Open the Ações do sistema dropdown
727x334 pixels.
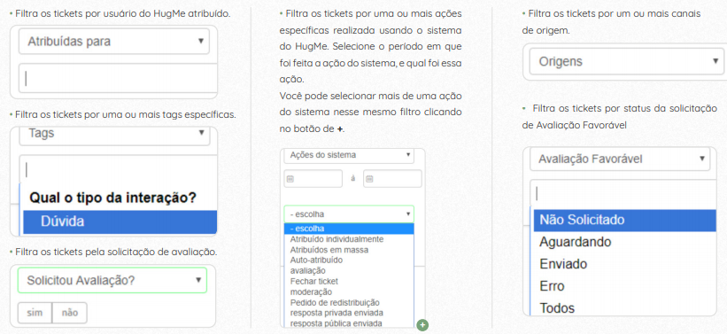(349, 155)
